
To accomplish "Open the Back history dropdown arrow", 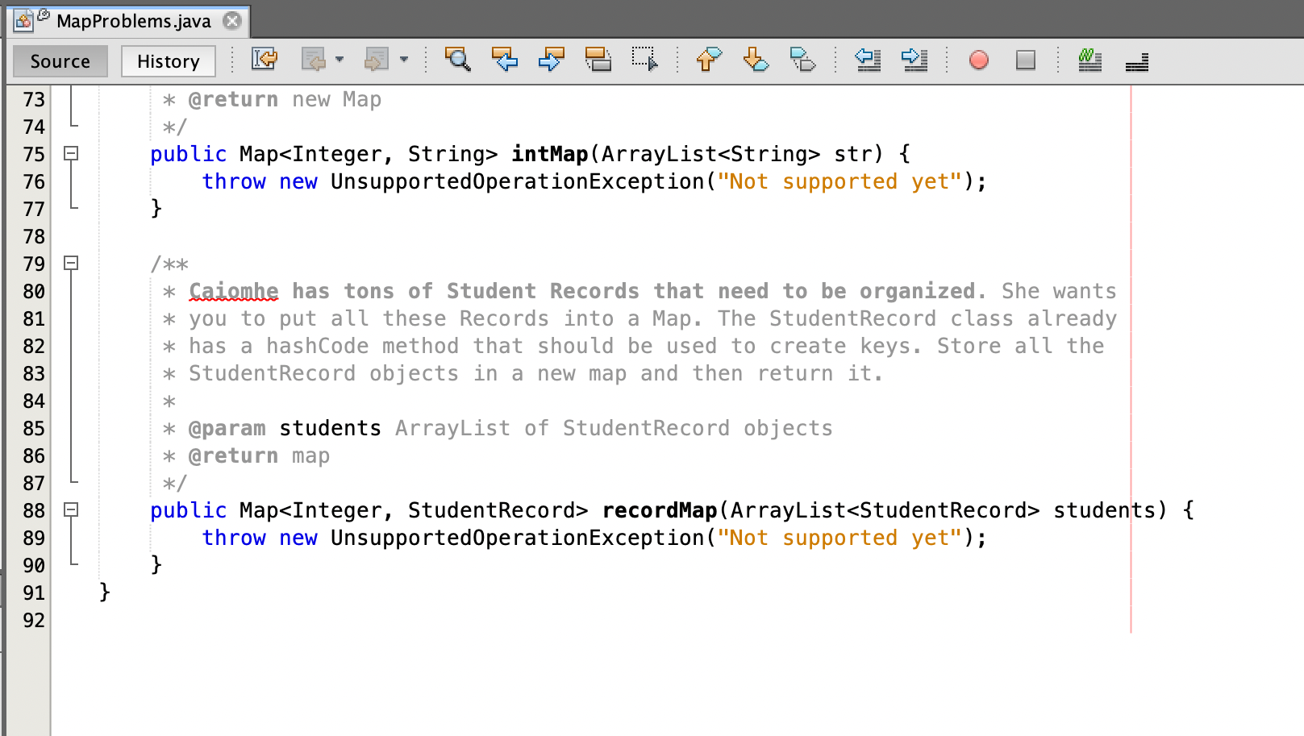I will coord(340,60).
